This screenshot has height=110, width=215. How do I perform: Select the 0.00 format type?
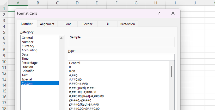click(x=119, y=71)
